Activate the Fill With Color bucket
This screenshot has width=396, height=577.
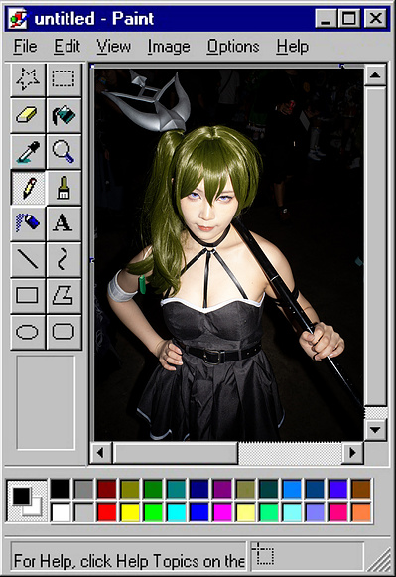pyautogui.click(x=64, y=115)
